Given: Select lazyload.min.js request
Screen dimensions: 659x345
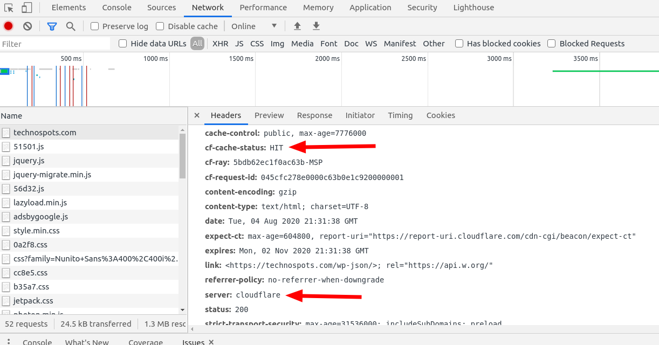Looking at the screenshot, I should (90, 203).
